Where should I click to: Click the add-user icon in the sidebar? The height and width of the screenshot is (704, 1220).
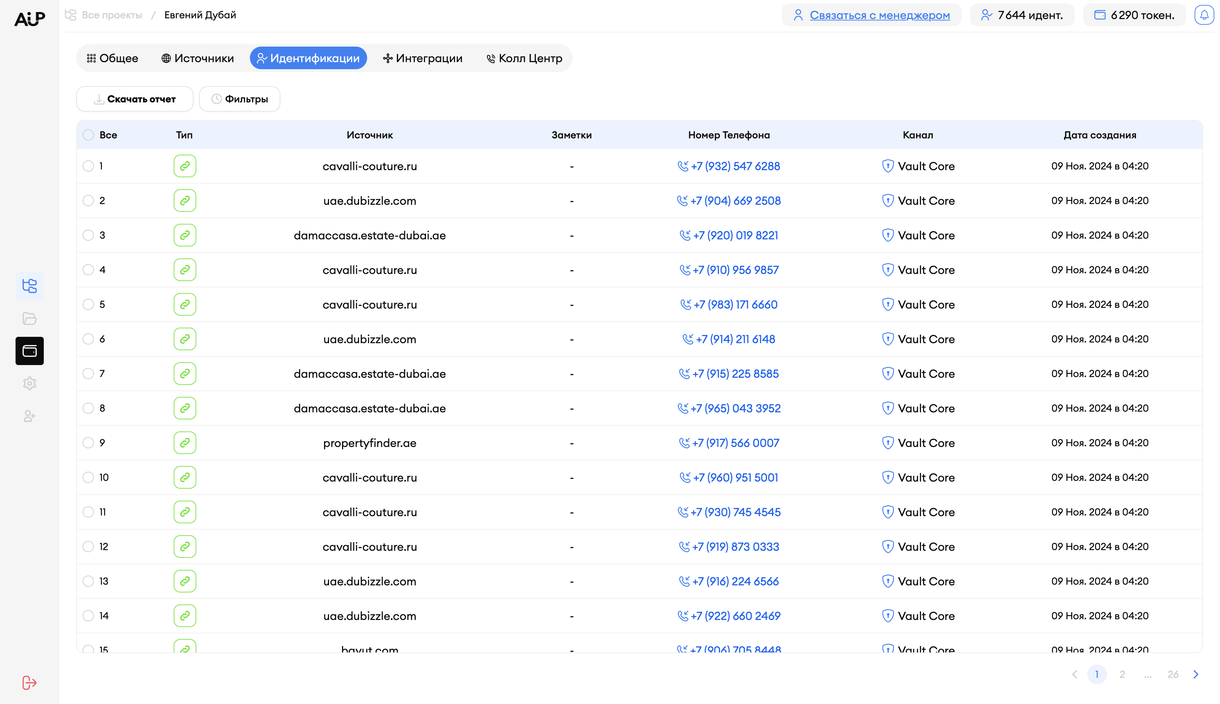tap(30, 415)
